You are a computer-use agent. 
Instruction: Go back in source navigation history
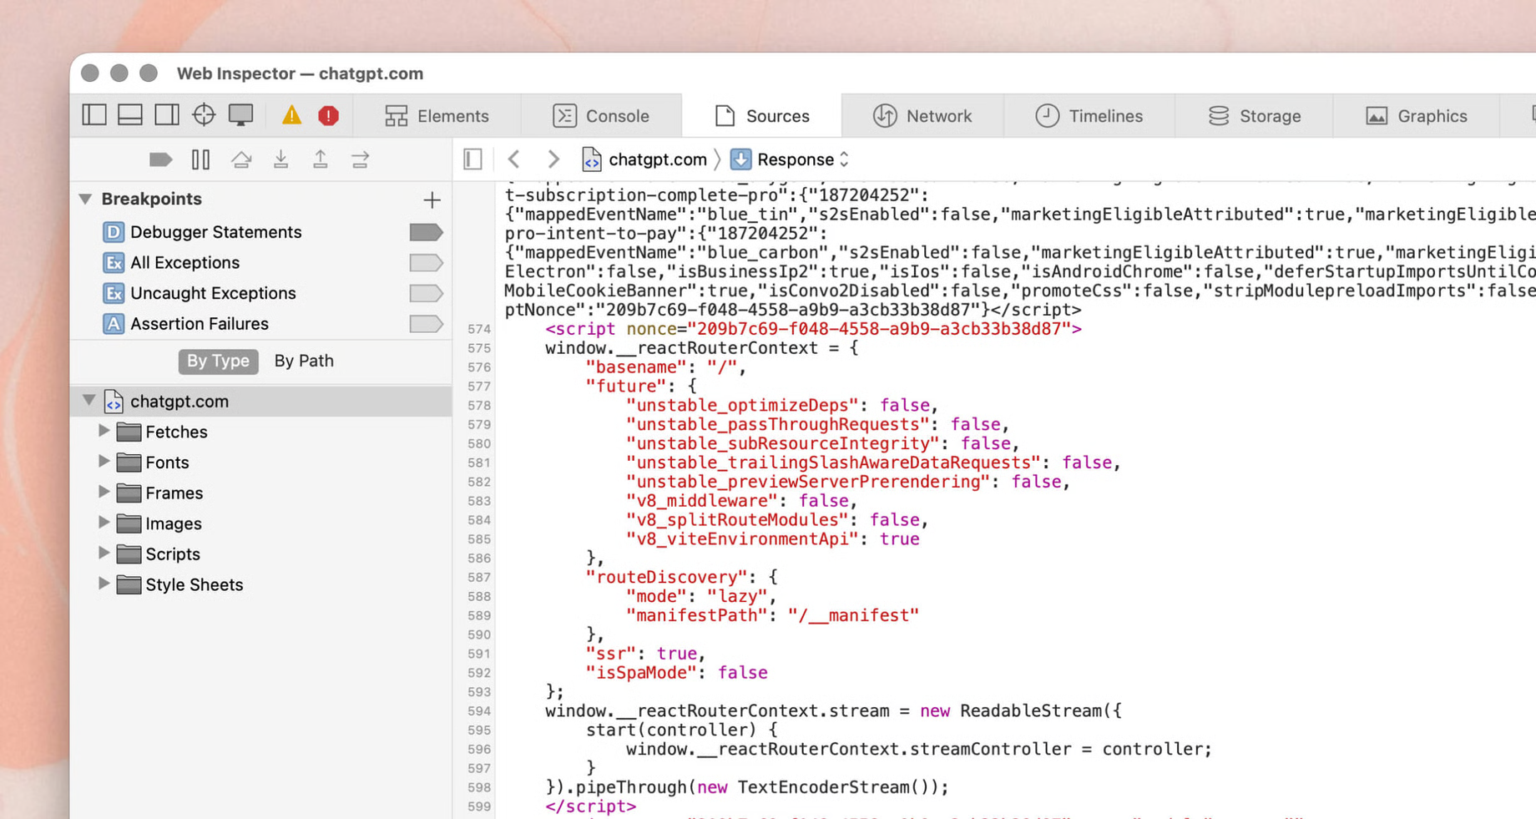click(x=514, y=159)
